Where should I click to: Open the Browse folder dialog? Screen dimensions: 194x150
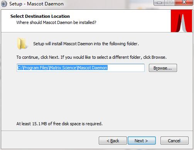(163, 68)
